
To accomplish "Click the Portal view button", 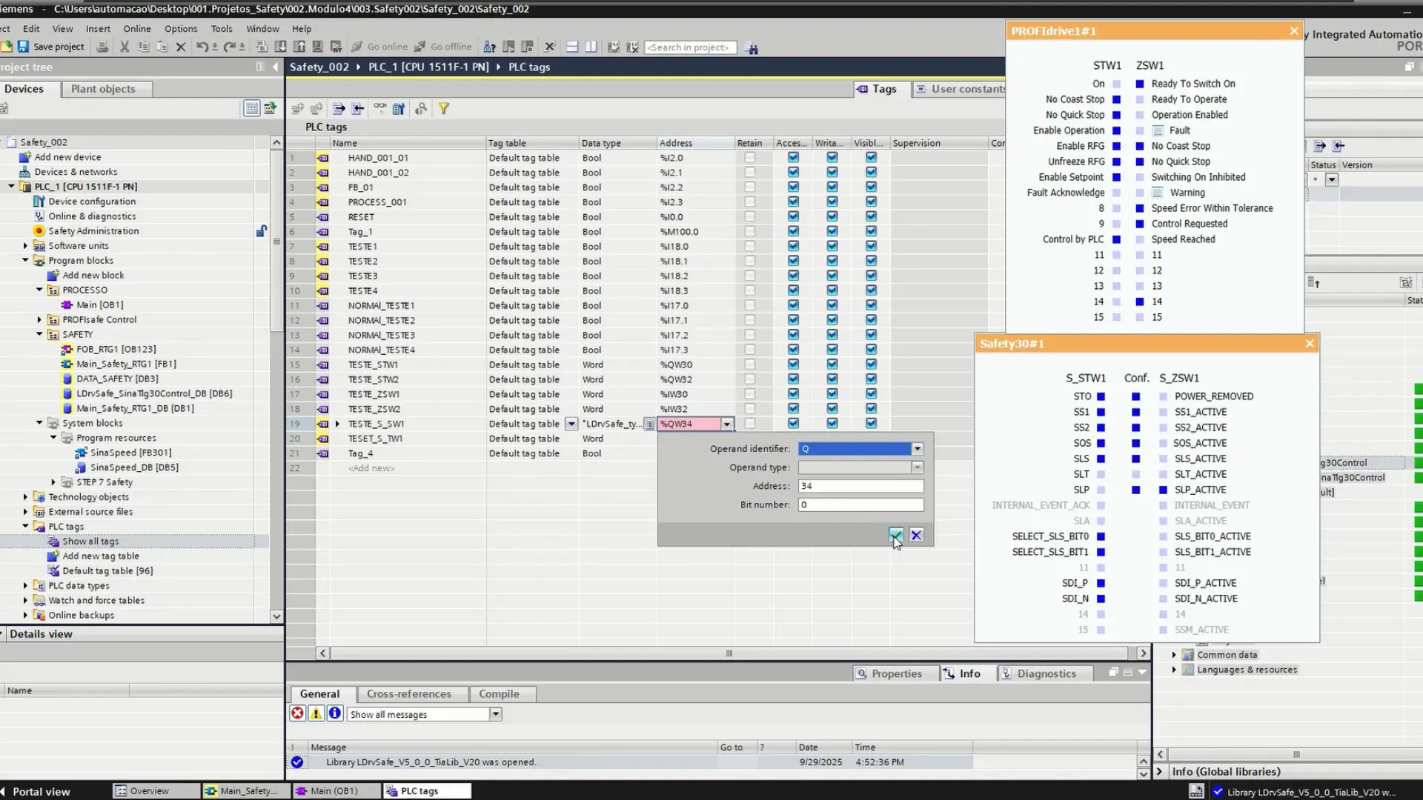I will coord(41,791).
